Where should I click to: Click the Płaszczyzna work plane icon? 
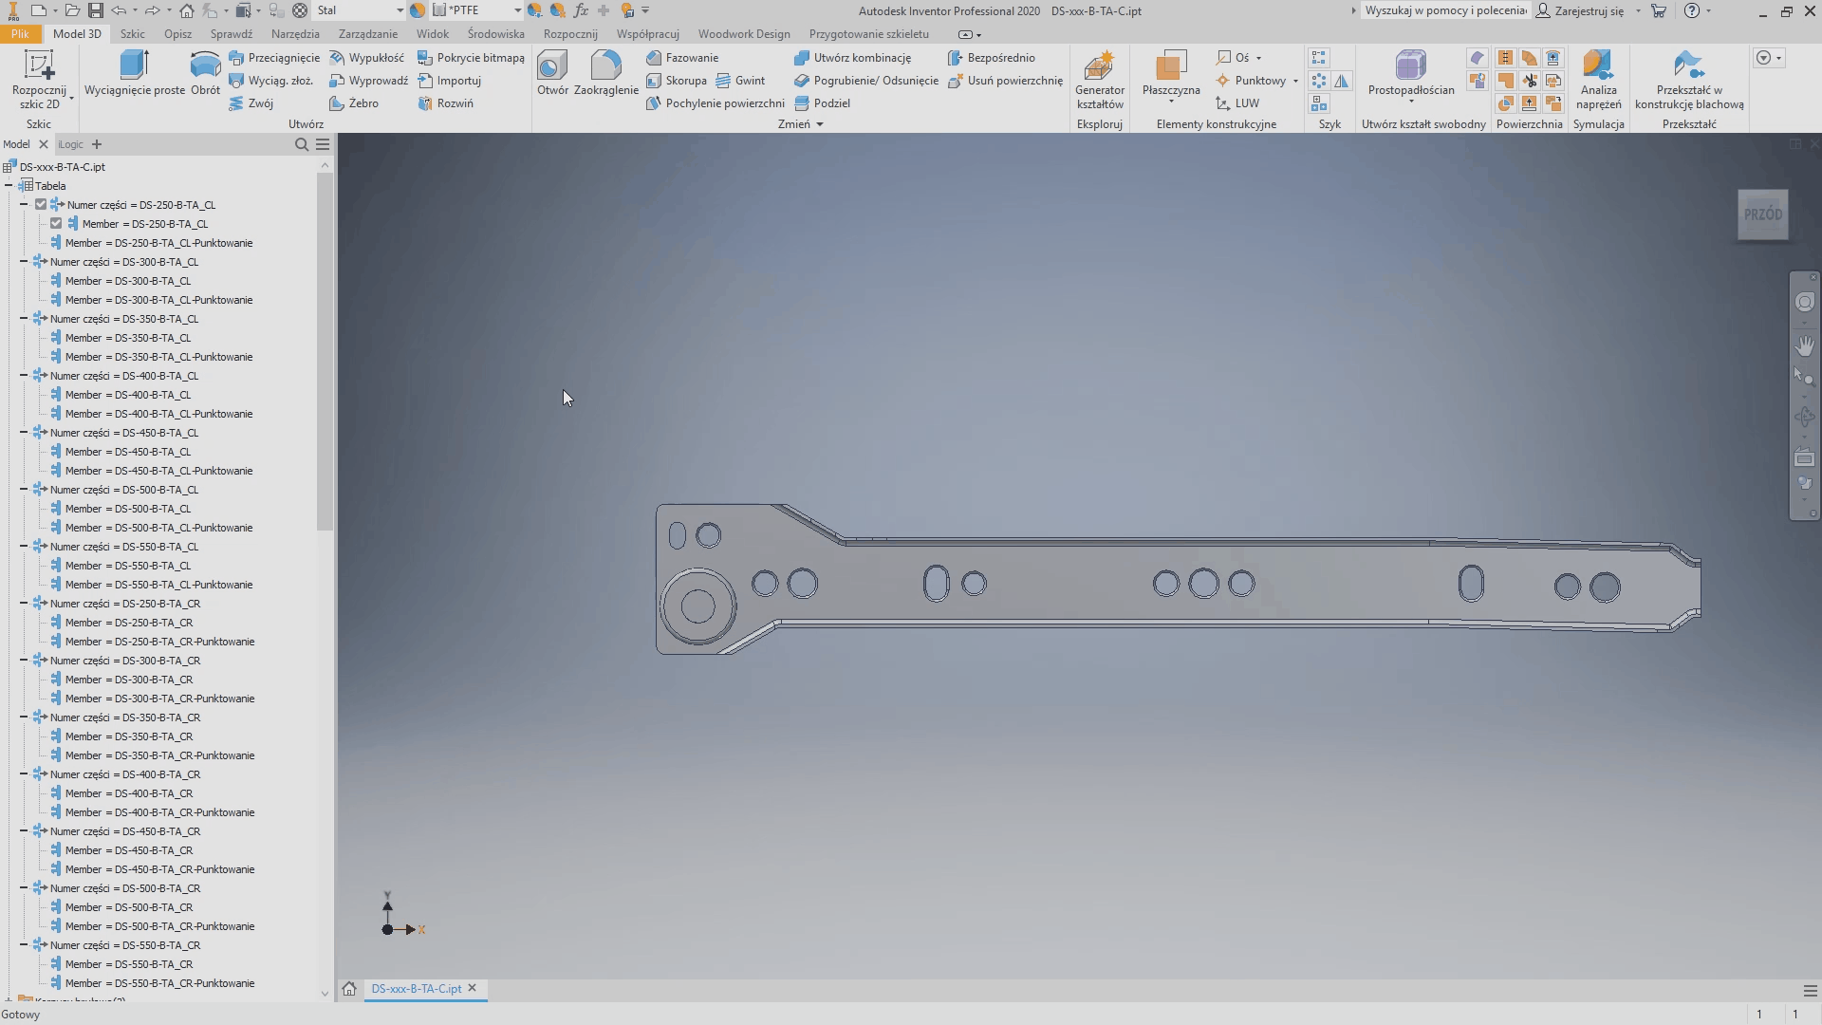click(1170, 66)
